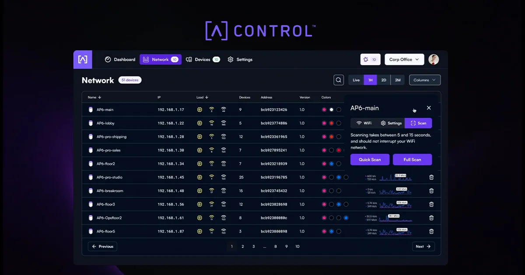Click the blue color dot in AP6-floor2 row
The height and width of the screenshot is (275, 525).
coord(331,164)
